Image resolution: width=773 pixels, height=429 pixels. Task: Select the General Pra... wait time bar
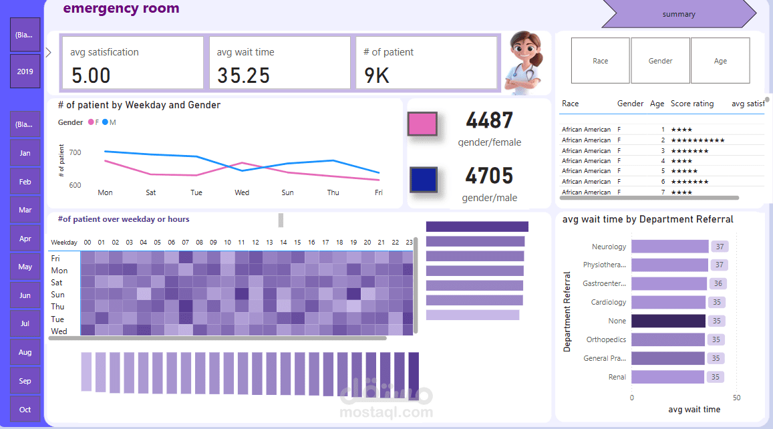668,358
